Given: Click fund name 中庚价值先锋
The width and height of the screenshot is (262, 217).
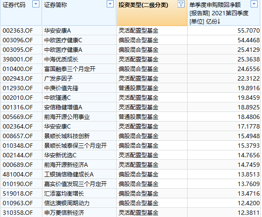Looking at the screenshot, I should coord(61,88).
